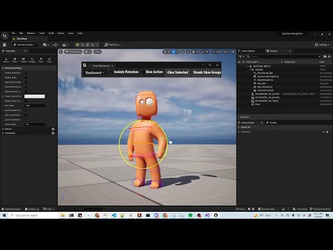333x250 pixels.
Task: Open play options three-dot menu
Action: [x=98, y=44]
